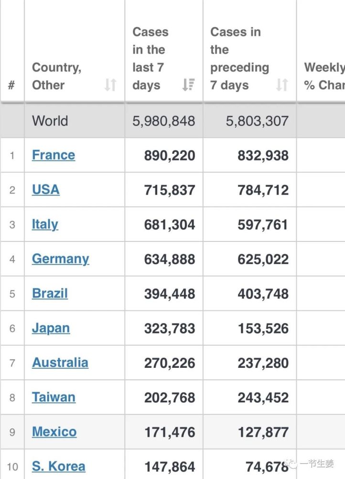Open the USA country link

(x=46, y=189)
